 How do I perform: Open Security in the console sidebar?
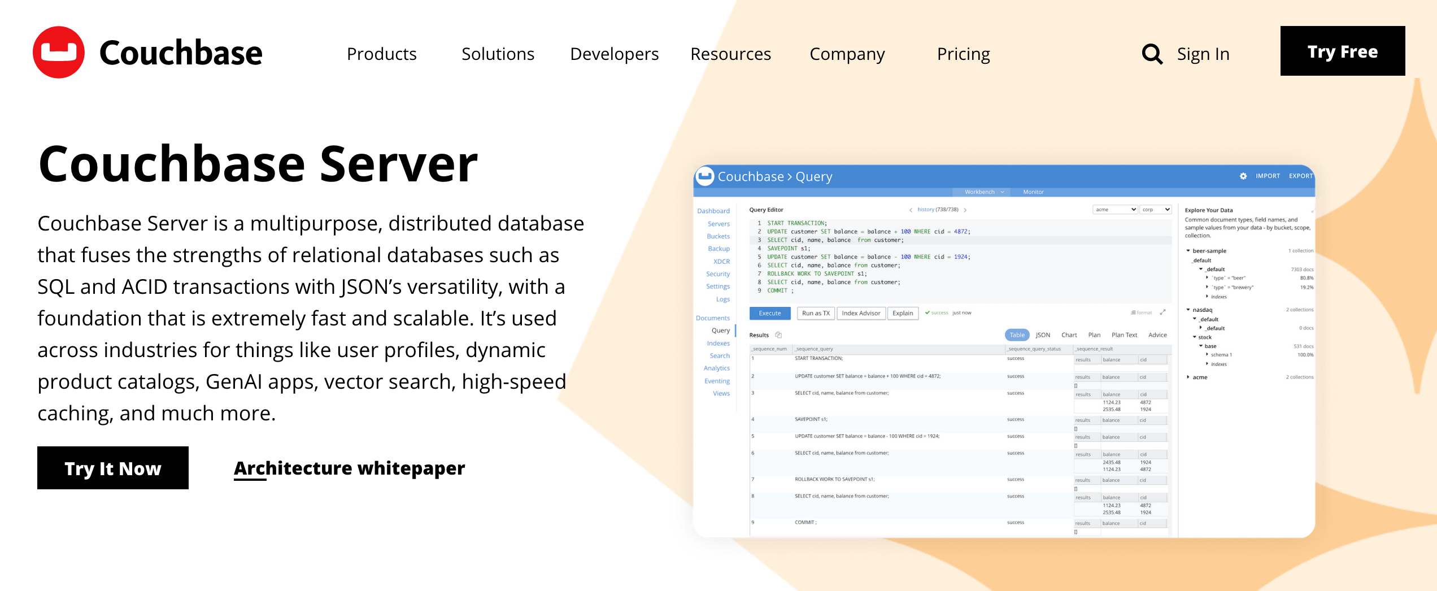click(718, 274)
